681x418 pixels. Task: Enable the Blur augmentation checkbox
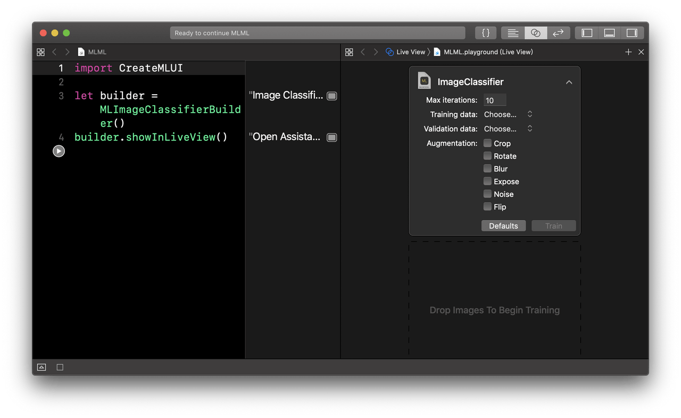(487, 169)
